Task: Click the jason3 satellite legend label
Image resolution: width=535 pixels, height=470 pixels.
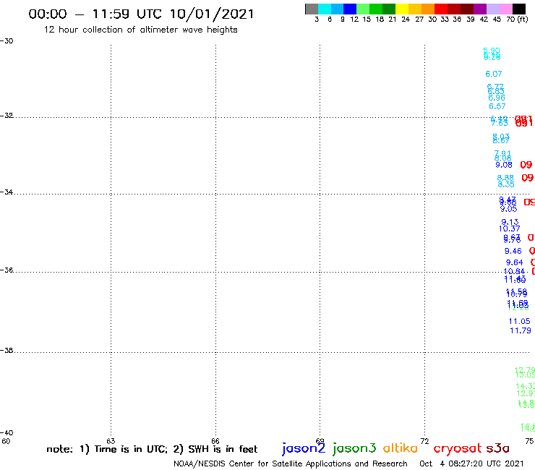Action: (354, 449)
